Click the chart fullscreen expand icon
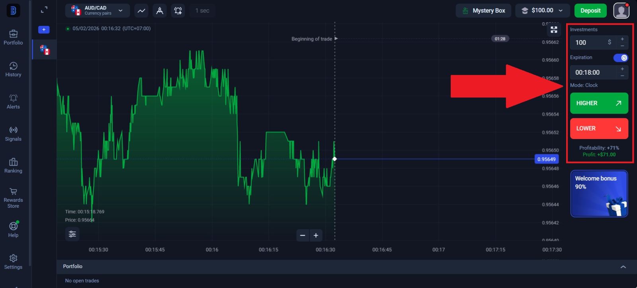 click(554, 30)
